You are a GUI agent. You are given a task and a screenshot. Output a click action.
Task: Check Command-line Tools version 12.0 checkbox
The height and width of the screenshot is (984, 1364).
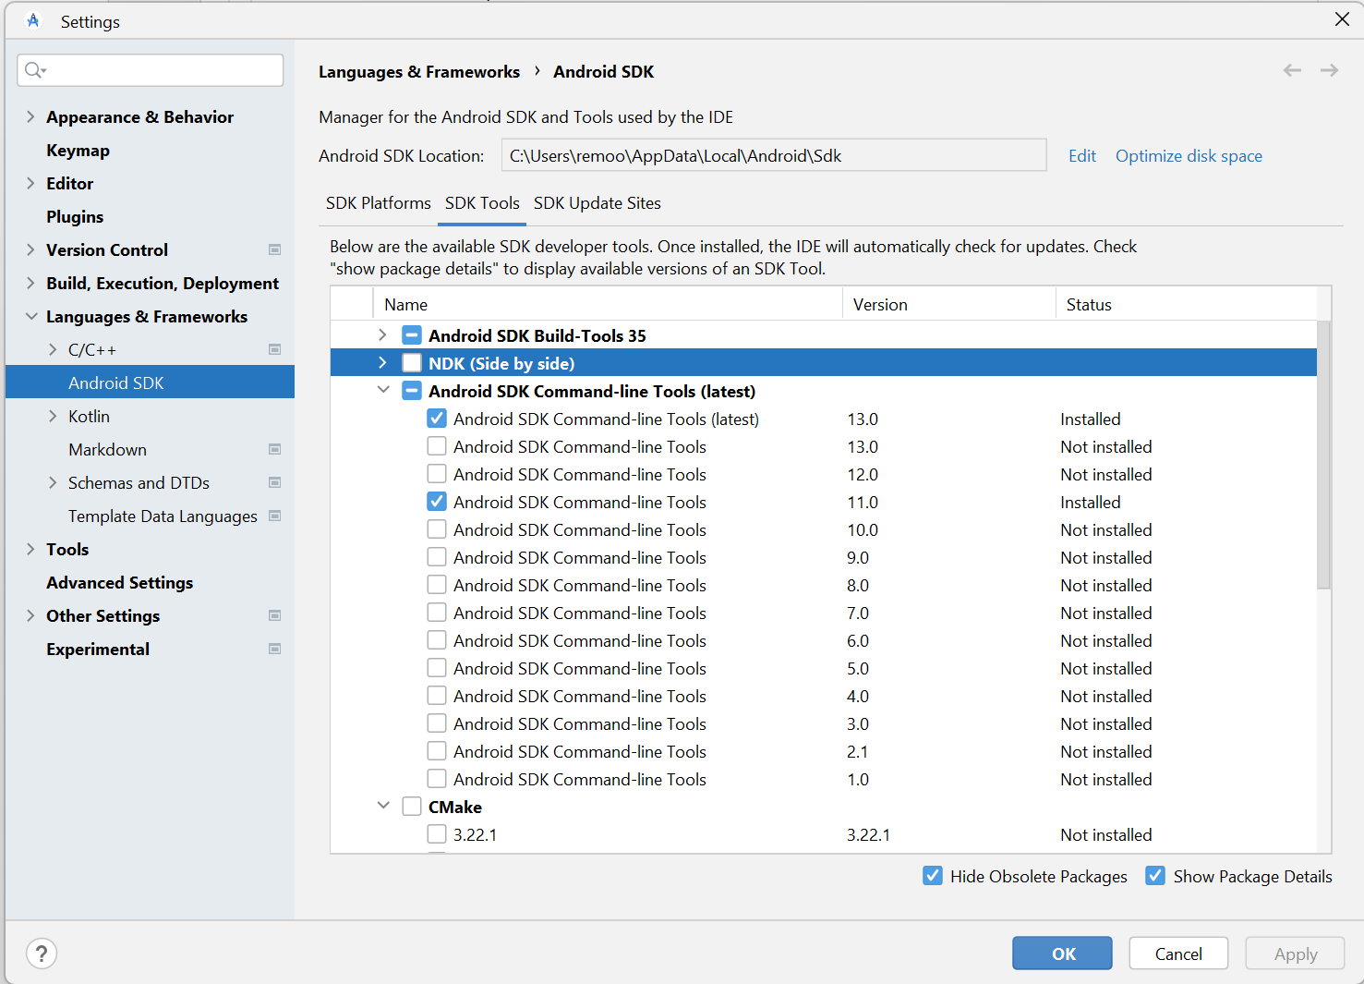[x=437, y=474]
